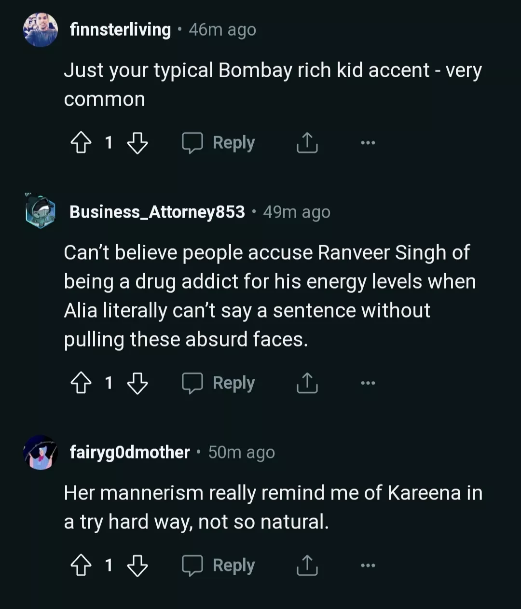
Task: Open more options for finnsterliving's comment
Action: (368, 143)
